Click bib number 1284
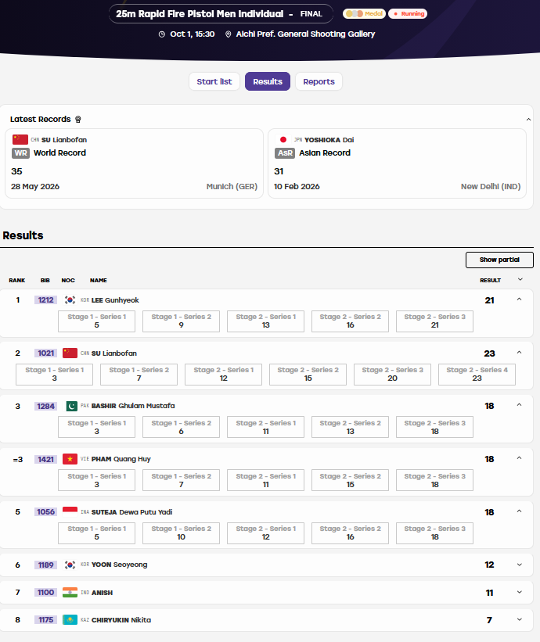Image resolution: width=540 pixels, height=642 pixels. [46, 406]
